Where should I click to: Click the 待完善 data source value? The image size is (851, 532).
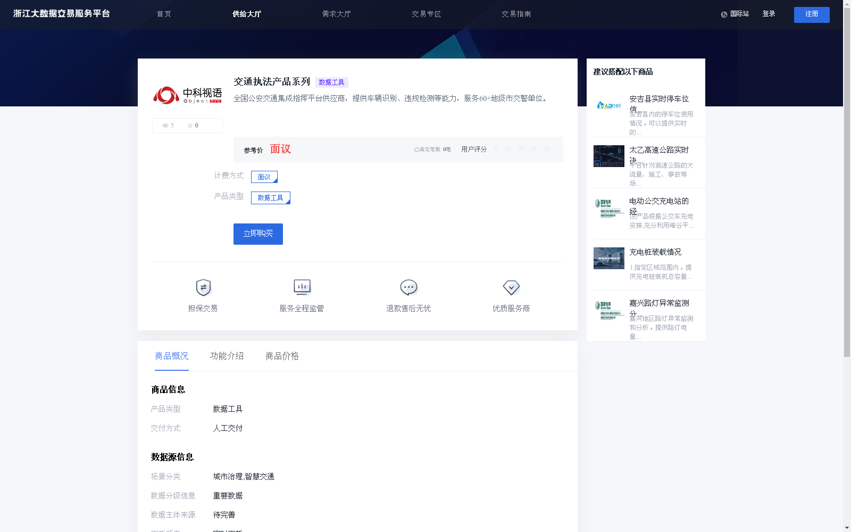pos(224,515)
